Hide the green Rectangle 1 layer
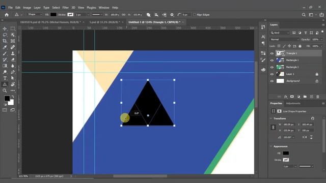The width and height of the screenshot is (326, 183). click(272, 67)
